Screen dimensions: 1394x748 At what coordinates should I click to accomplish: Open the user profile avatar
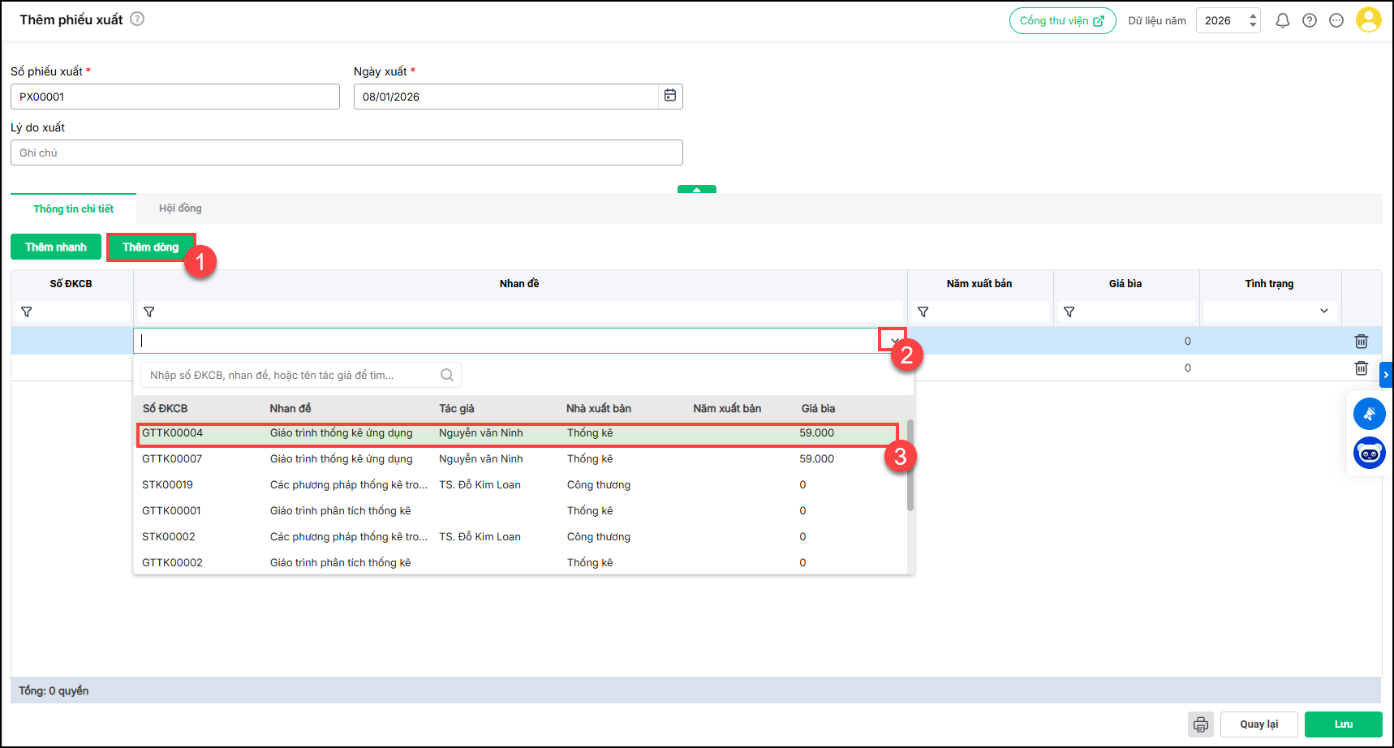tap(1368, 20)
